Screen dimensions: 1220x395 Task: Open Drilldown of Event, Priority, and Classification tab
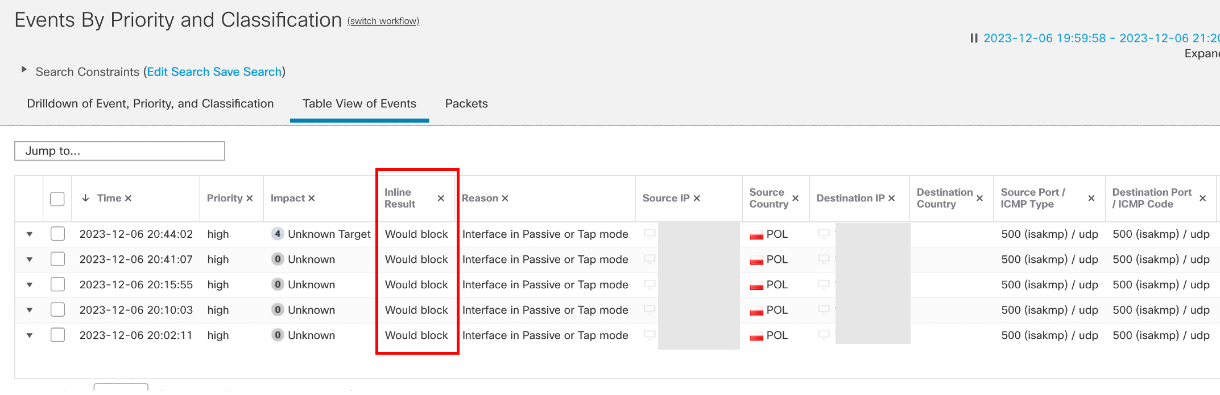(150, 104)
